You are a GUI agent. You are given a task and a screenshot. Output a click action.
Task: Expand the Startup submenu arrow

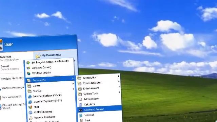tap(73, 89)
